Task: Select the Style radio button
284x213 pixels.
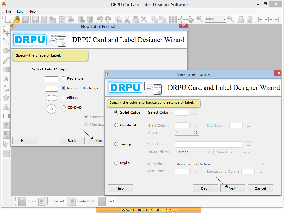Action: (116, 163)
